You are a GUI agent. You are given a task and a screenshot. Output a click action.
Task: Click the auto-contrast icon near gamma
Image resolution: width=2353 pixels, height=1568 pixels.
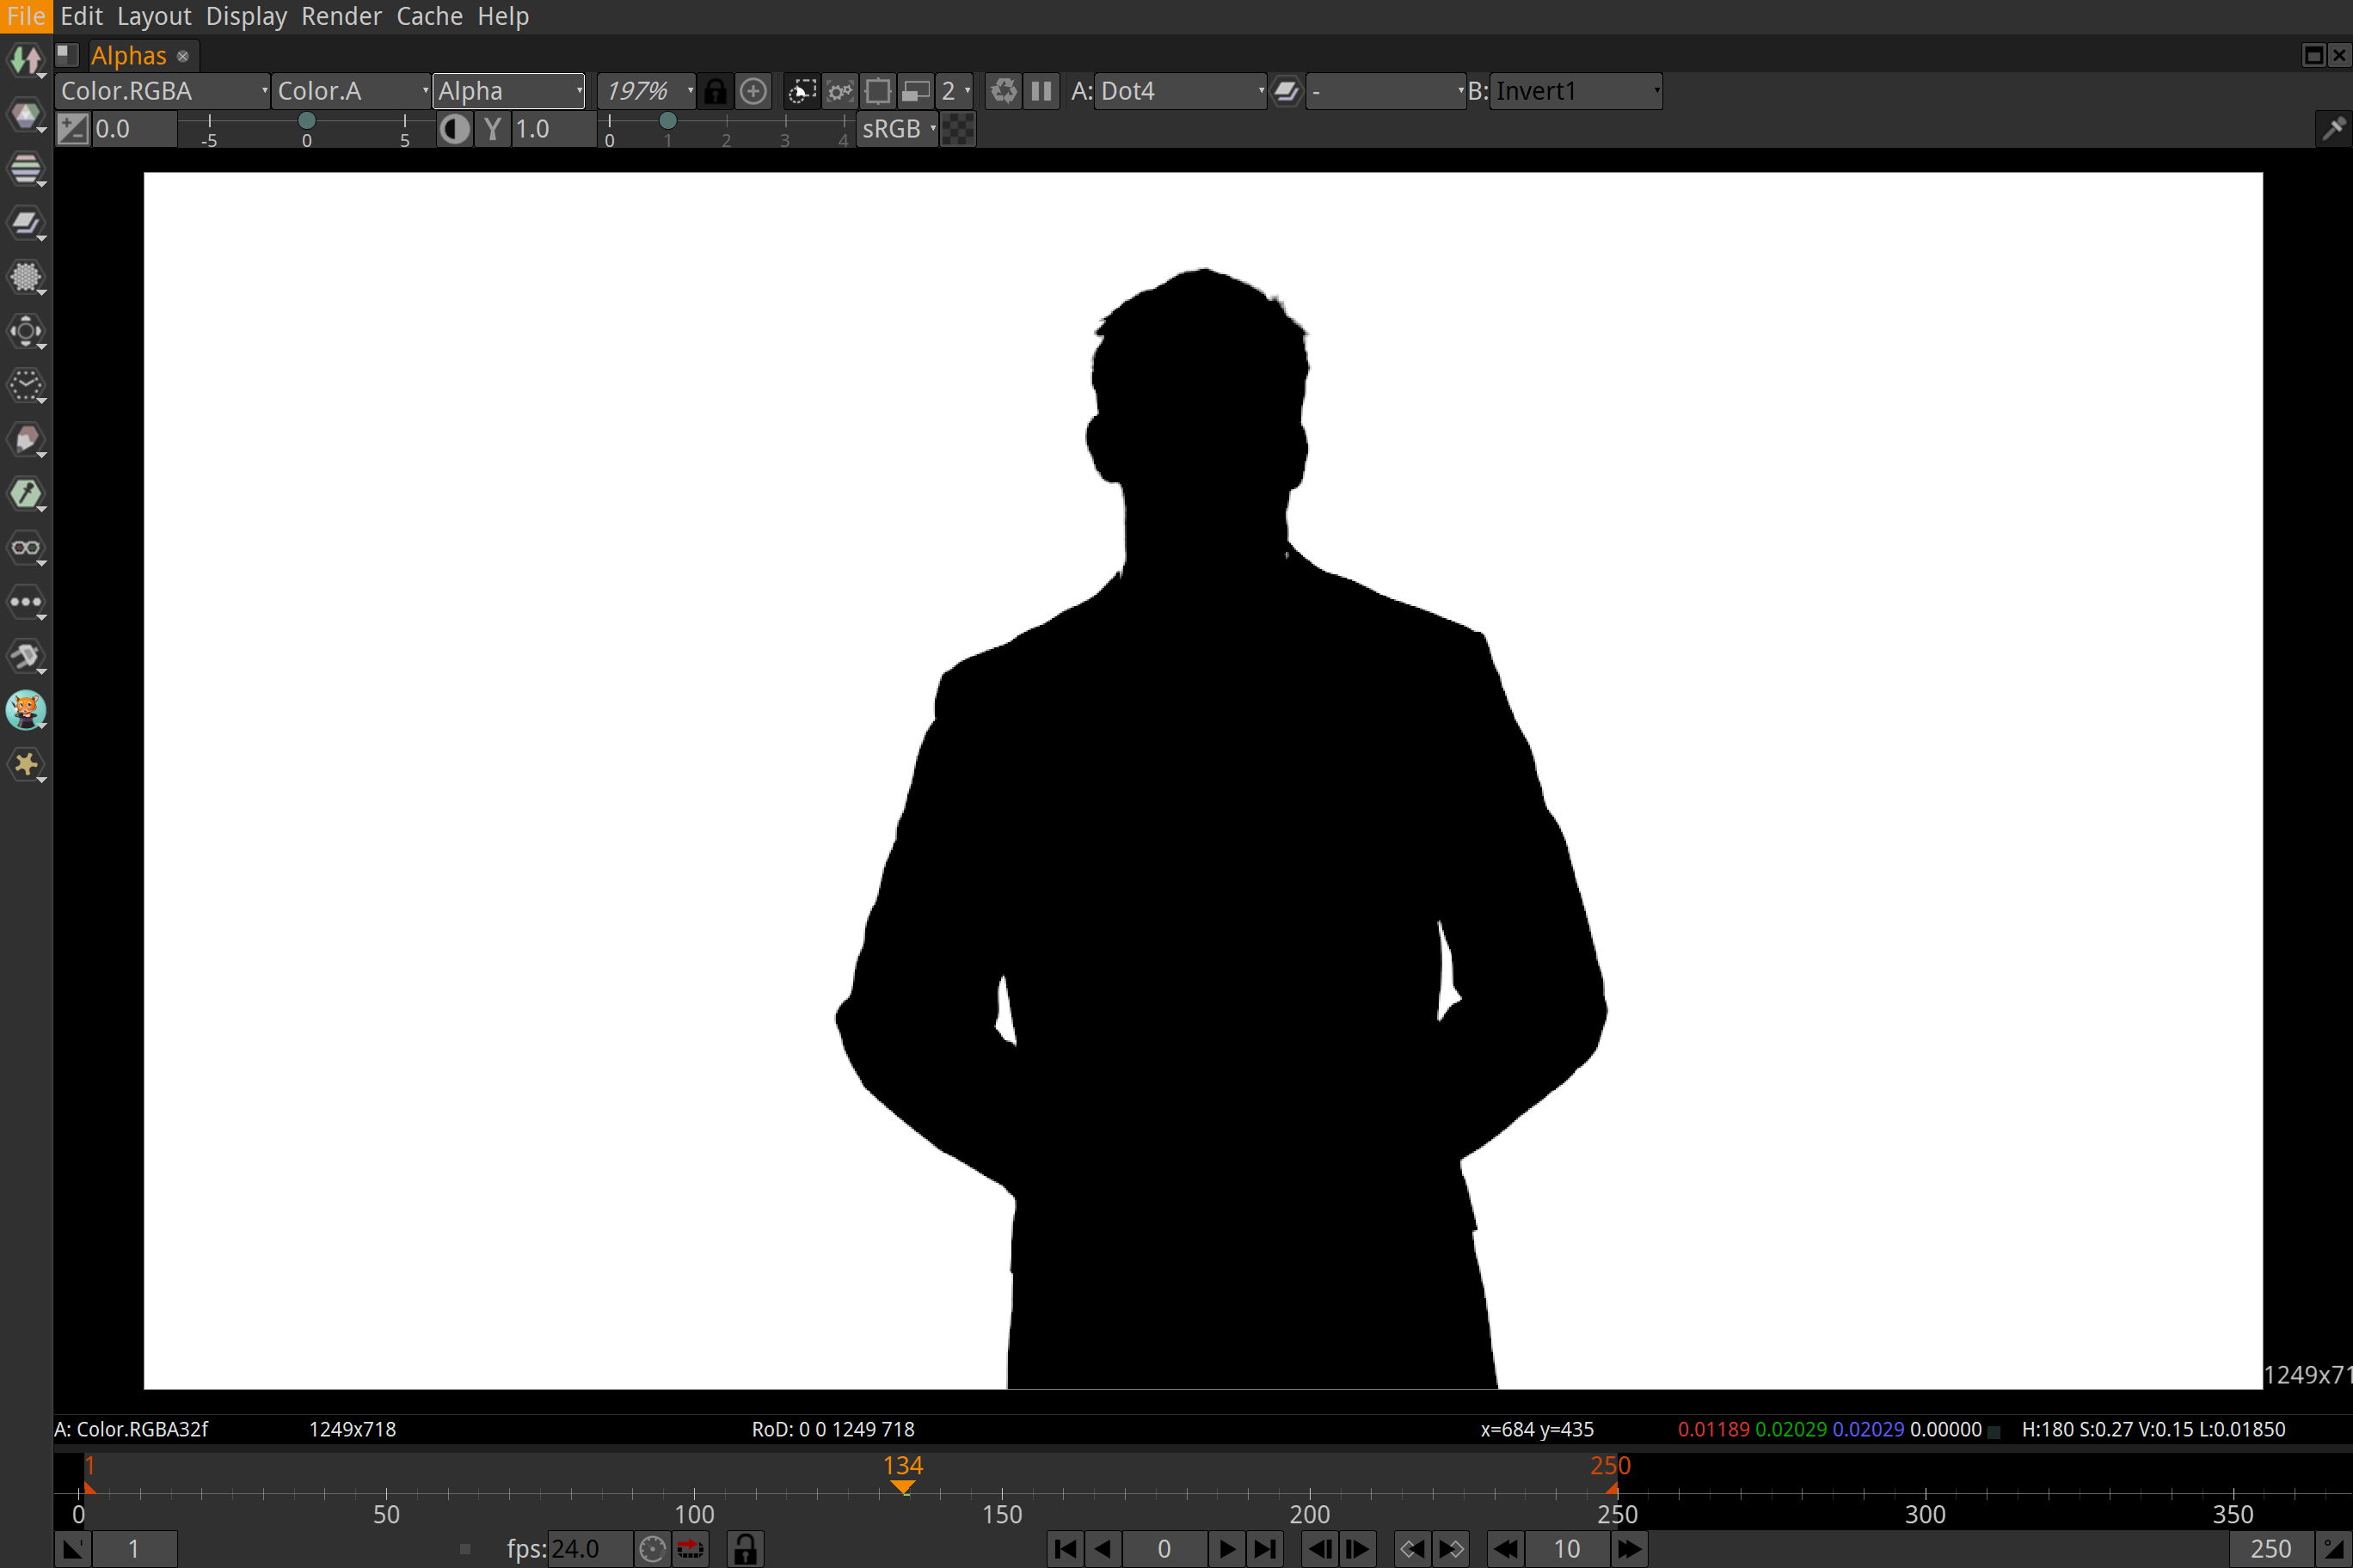(x=455, y=129)
